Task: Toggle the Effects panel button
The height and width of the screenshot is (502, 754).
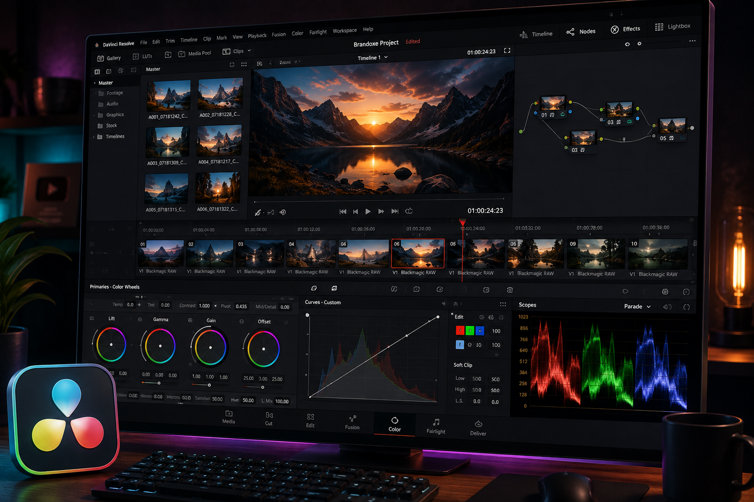Action: [x=625, y=29]
